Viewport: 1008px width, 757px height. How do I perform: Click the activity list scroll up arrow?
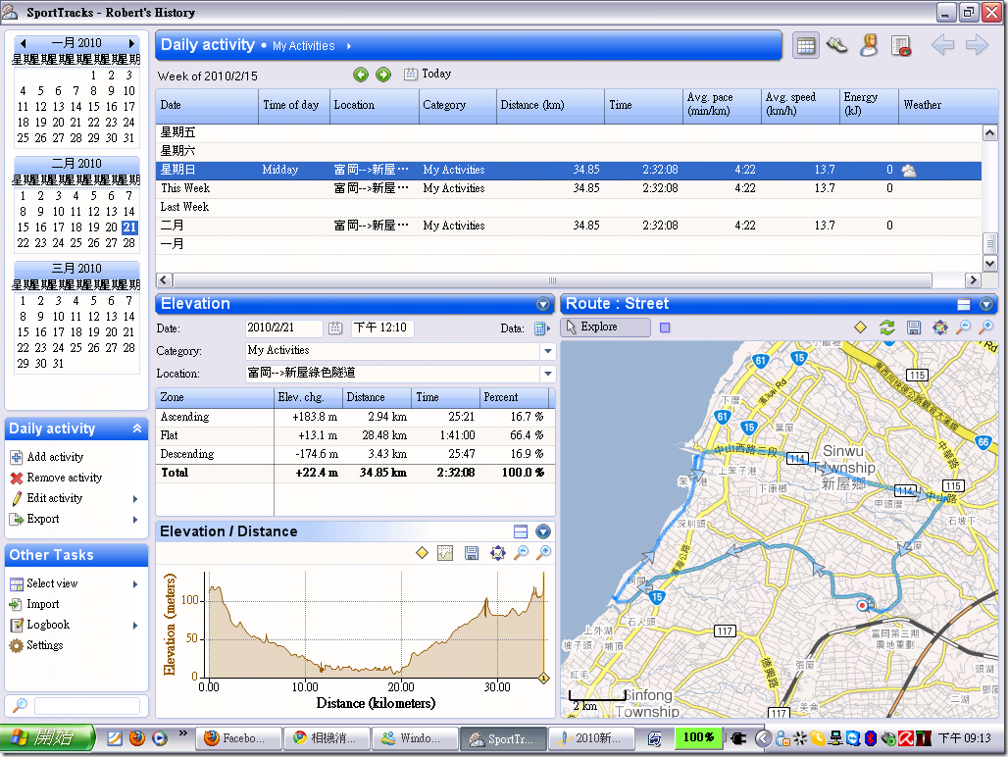point(990,133)
